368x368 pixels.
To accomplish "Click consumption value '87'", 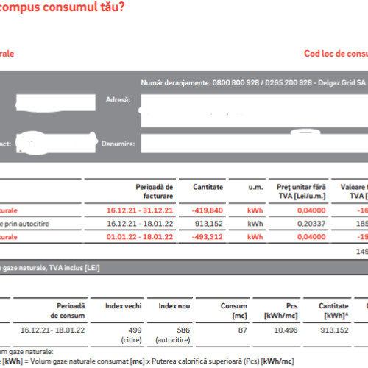I will pos(242,330).
